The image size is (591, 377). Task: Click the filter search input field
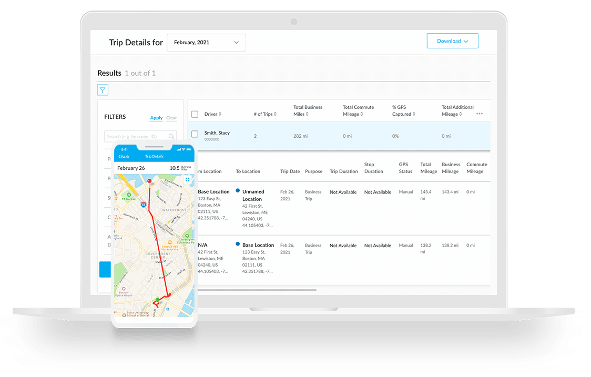click(x=137, y=137)
